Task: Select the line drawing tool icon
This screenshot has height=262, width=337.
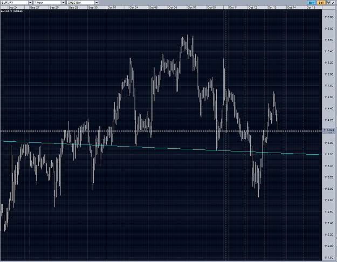Action: 333,3
